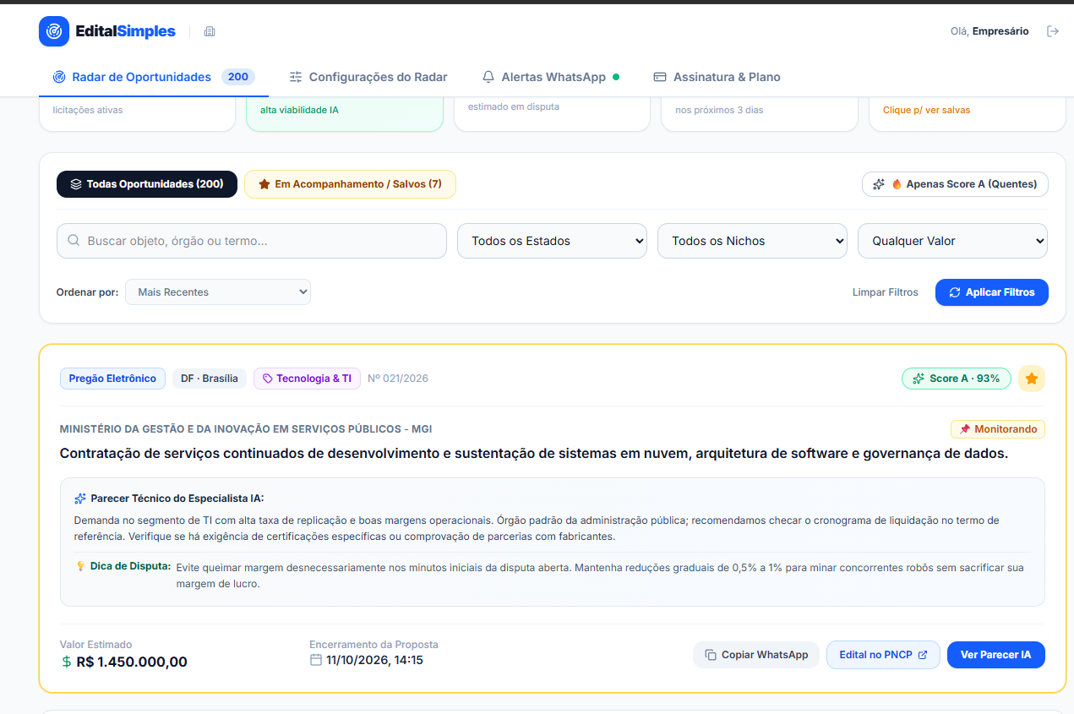This screenshot has width=1074, height=714.
Task: Open the Edital no PNCP link
Action: click(x=883, y=655)
